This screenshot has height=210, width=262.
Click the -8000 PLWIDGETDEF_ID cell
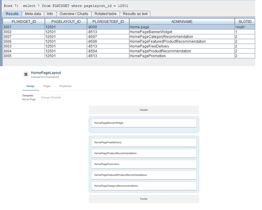(x=108, y=27)
